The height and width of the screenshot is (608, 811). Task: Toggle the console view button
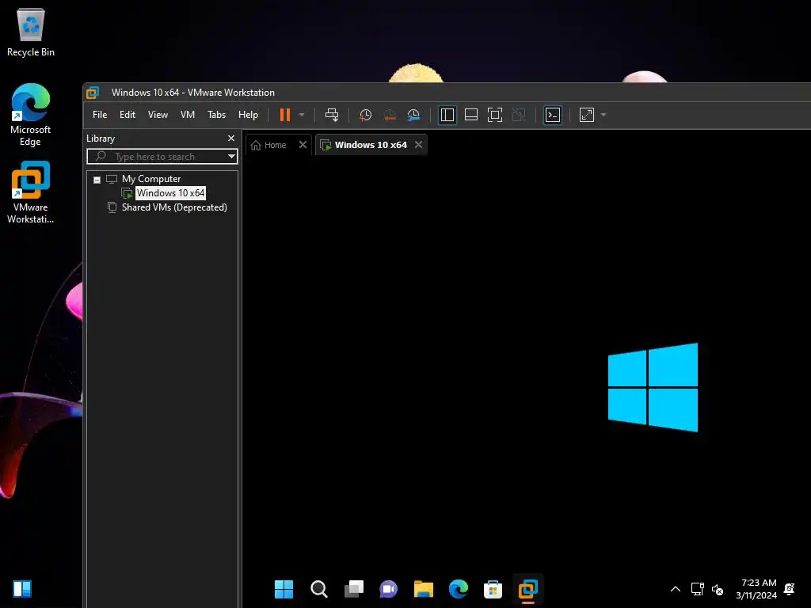tap(553, 115)
